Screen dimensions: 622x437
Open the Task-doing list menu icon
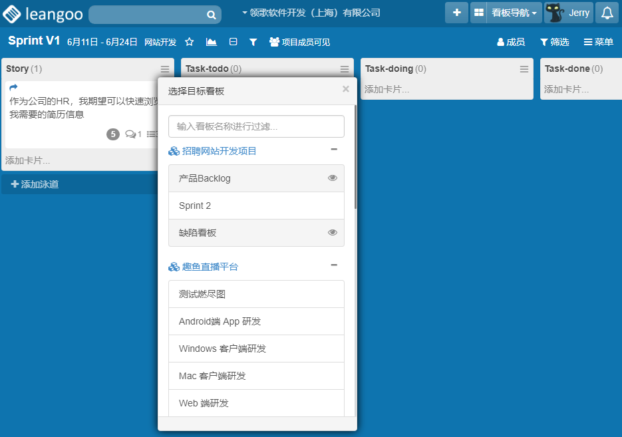(524, 69)
